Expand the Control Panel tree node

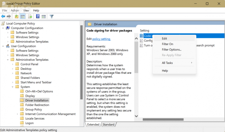(x=13, y=64)
